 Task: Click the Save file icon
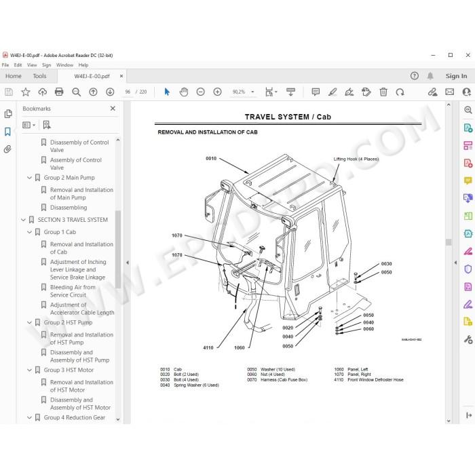coord(9,92)
